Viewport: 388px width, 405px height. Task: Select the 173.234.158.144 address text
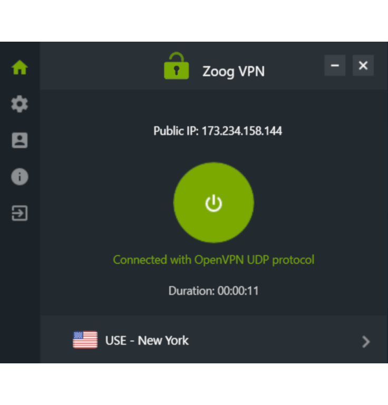tap(242, 131)
